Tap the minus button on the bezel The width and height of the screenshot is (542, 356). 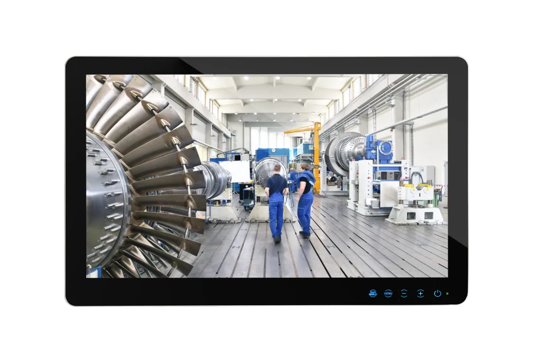tap(404, 294)
